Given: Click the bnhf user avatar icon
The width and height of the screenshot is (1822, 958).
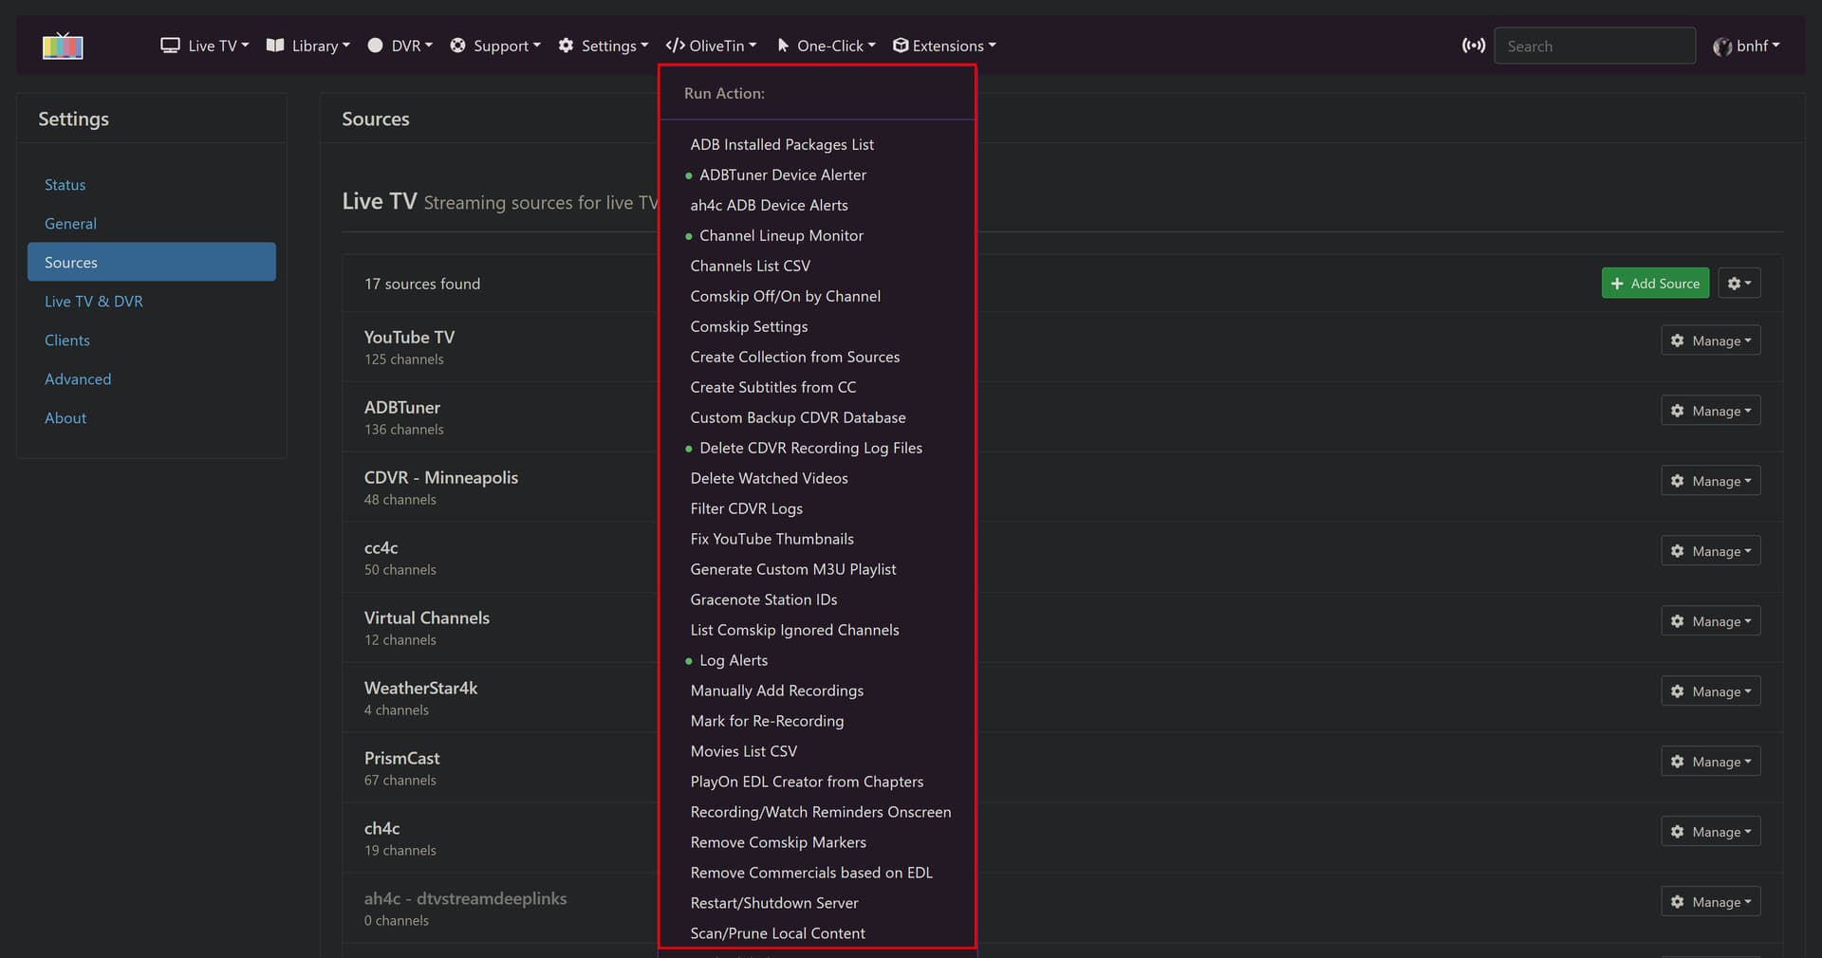Looking at the screenshot, I should 1721,46.
